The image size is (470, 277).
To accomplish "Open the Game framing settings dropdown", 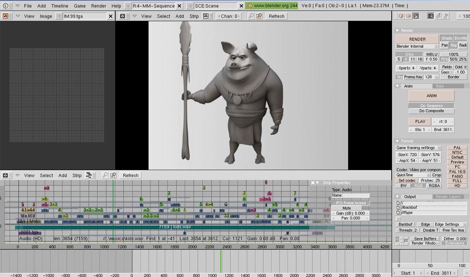I will pyautogui.click(x=418, y=148).
